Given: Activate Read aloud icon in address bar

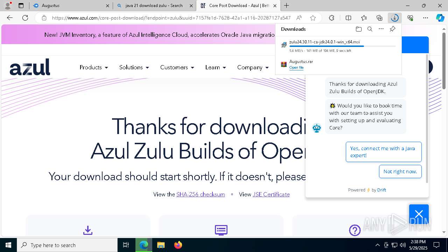Looking at the screenshot, I should click(x=299, y=18).
